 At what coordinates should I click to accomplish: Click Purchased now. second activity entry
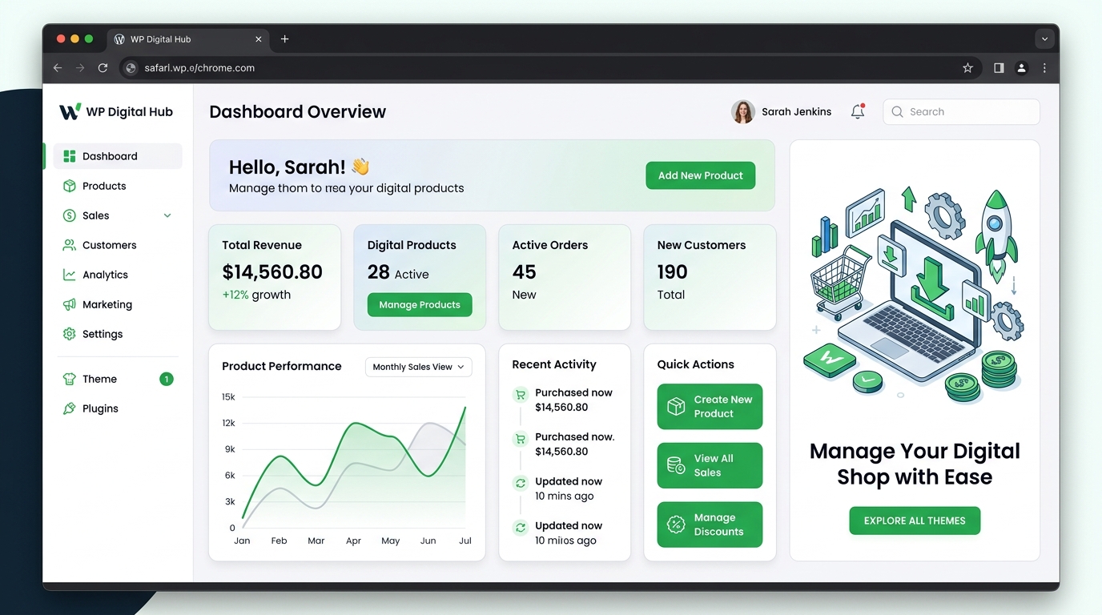pos(575,437)
